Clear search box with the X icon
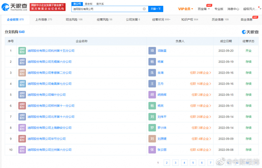262x168 pixels. pyautogui.click(x=144, y=9)
